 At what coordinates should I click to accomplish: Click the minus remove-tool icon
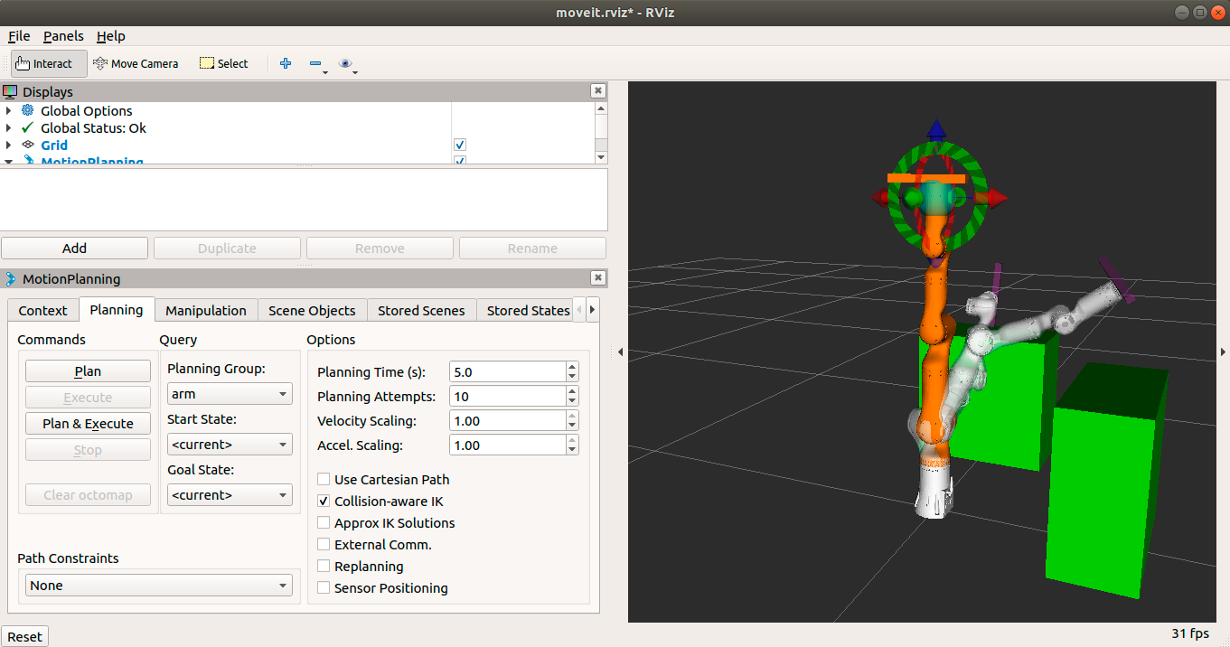point(315,63)
